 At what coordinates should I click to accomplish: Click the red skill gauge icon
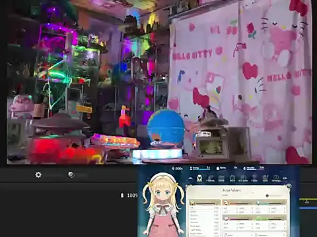click(x=226, y=203)
